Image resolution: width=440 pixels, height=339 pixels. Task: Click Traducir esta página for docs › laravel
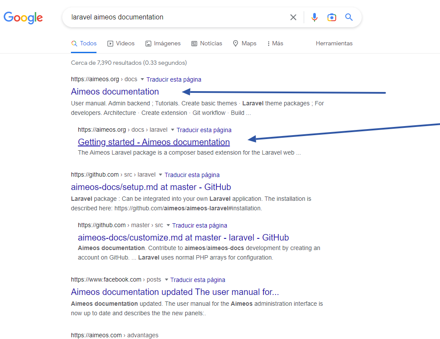(x=204, y=130)
